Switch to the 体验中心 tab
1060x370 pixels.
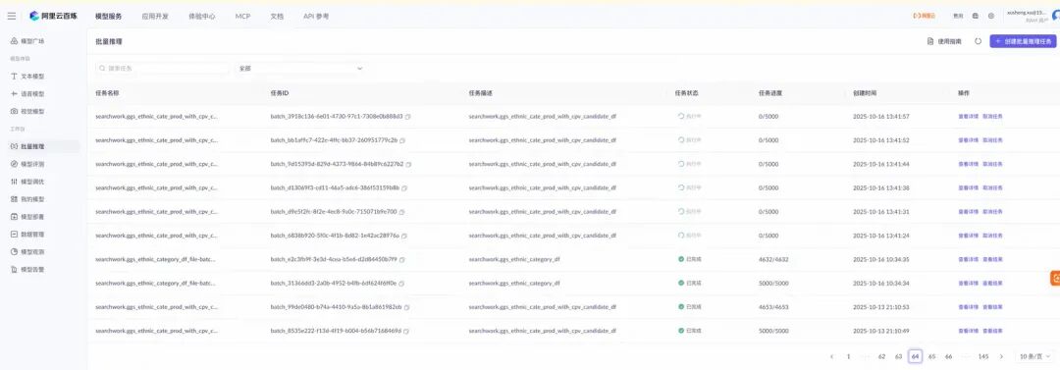click(202, 16)
